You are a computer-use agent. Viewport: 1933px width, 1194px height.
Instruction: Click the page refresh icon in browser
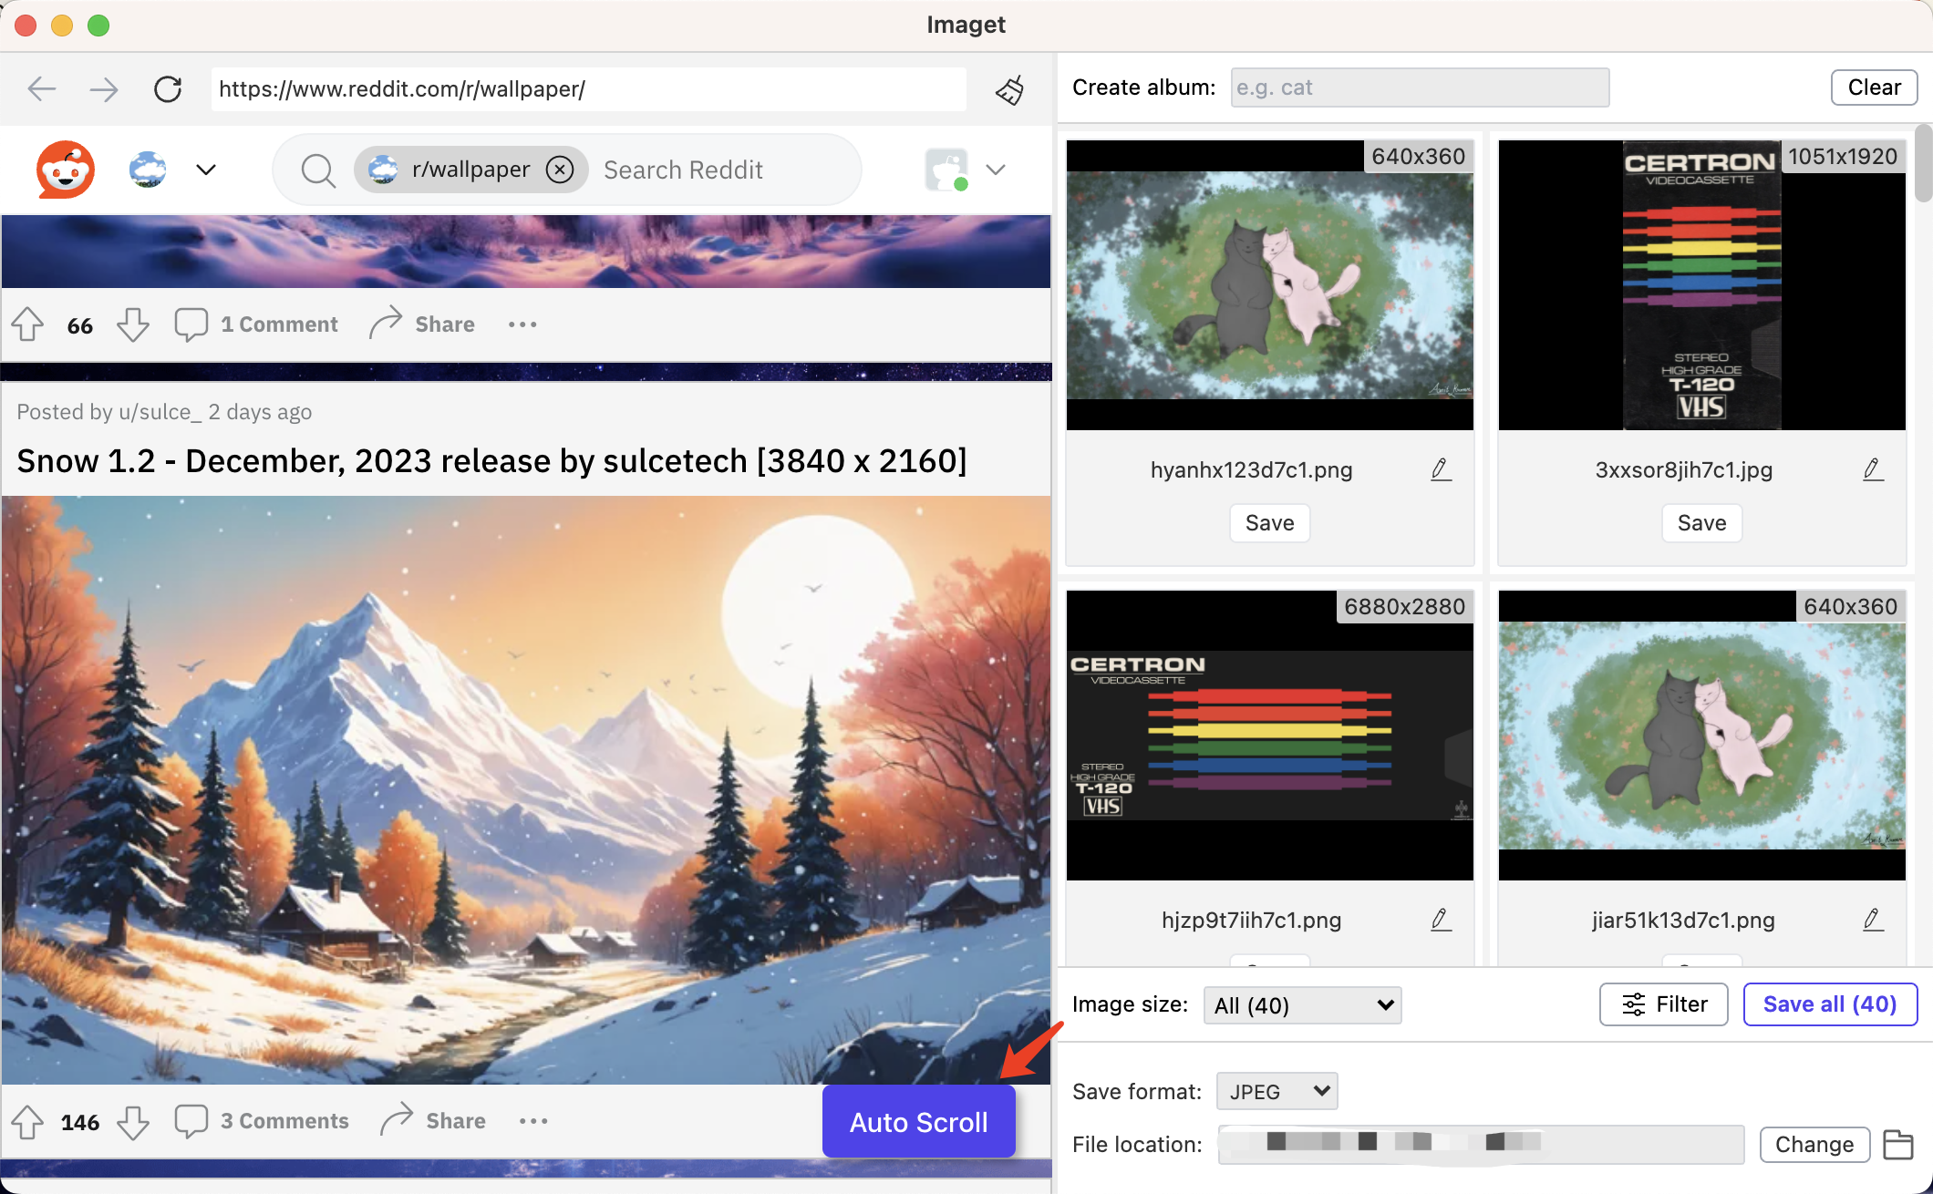[169, 88]
